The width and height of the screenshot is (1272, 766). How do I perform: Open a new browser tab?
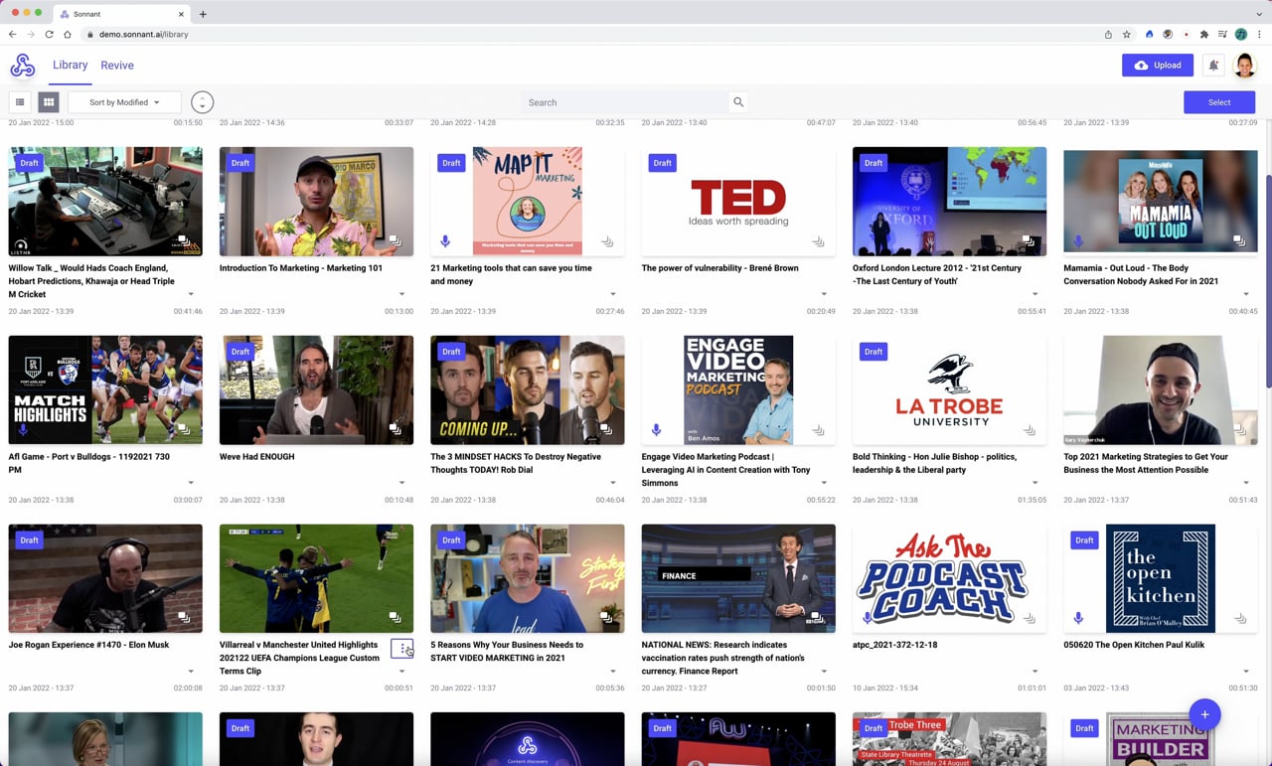point(203,14)
